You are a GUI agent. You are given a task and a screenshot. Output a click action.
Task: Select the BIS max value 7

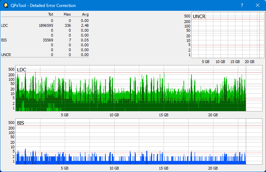coord(70,40)
